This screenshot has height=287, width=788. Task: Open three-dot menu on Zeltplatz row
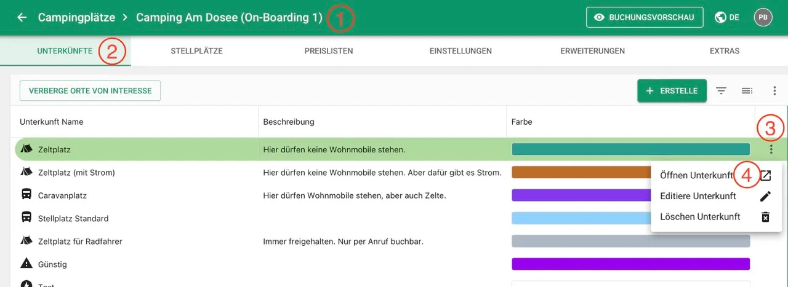(x=771, y=149)
